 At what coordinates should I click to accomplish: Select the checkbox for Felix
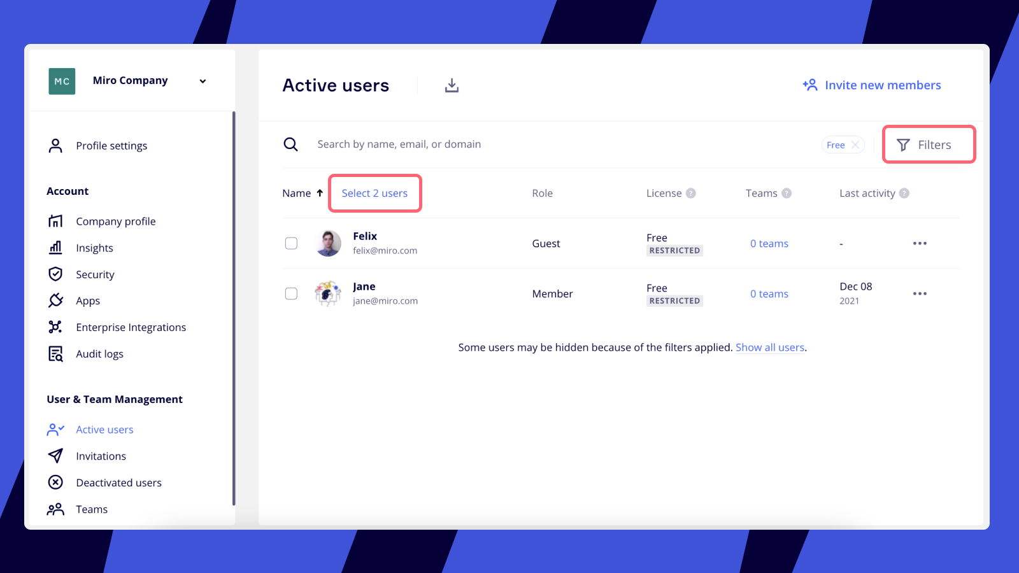pyautogui.click(x=291, y=243)
